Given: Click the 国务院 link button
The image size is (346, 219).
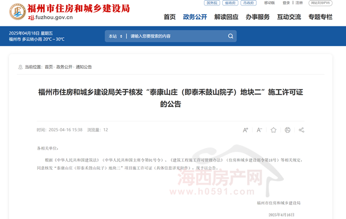Looking at the screenshot, I should [x=211, y=3].
